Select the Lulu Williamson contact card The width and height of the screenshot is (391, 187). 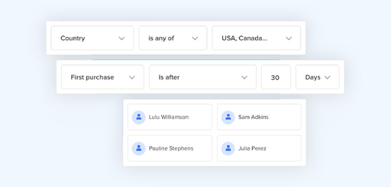[170, 117]
